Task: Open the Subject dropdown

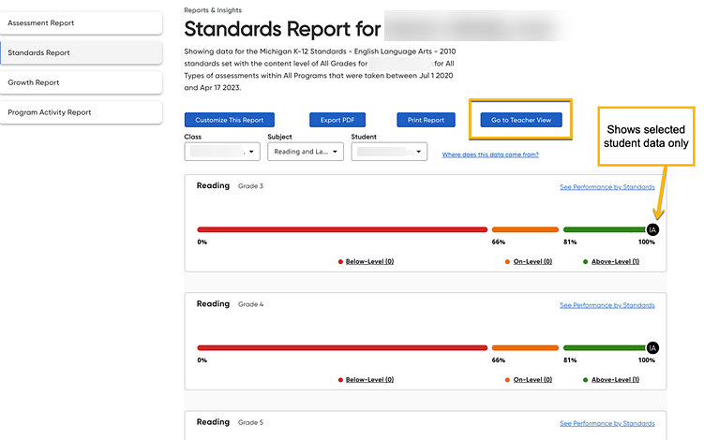Action: pyautogui.click(x=306, y=152)
